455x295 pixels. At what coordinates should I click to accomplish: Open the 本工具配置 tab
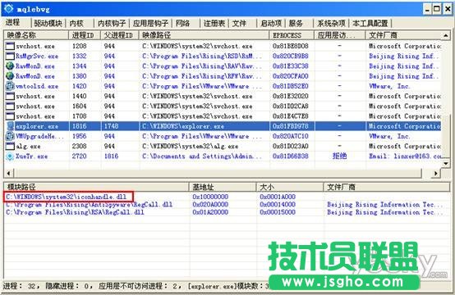point(370,23)
